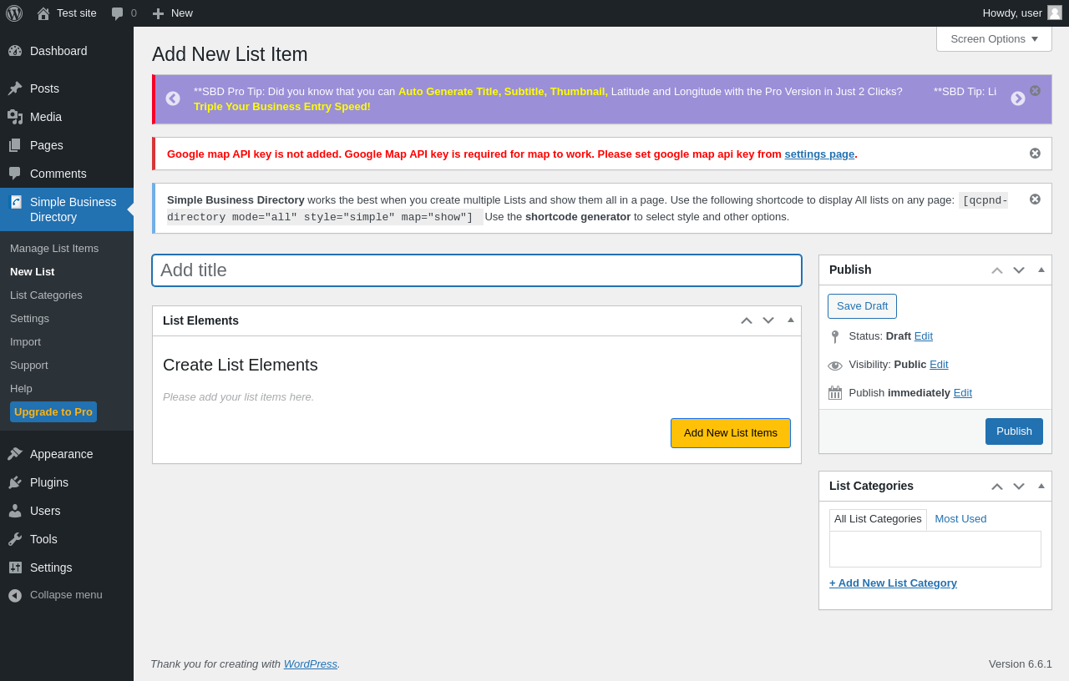
Task: Click the visibility eye icon
Action: pyautogui.click(x=835, y=366)
